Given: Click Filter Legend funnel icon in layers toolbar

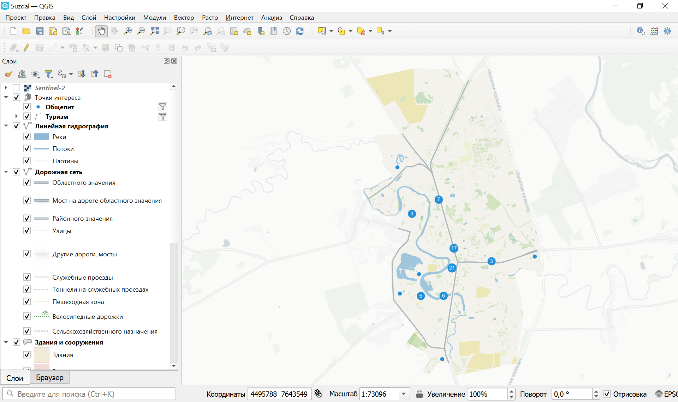Looking at the screenshot, I should pos(49,74).
